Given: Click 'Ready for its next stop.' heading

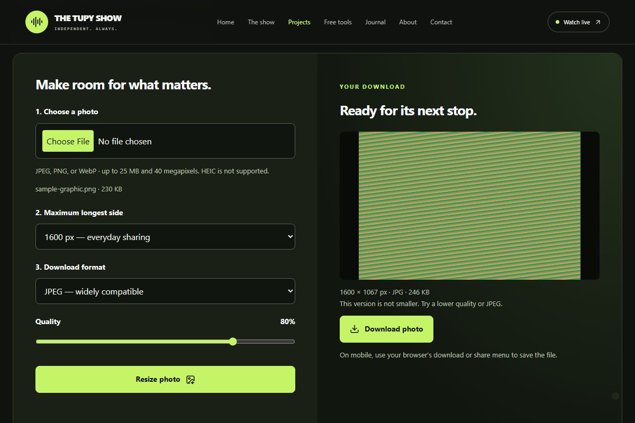Looking at the screenshot, I should (408, 111).
